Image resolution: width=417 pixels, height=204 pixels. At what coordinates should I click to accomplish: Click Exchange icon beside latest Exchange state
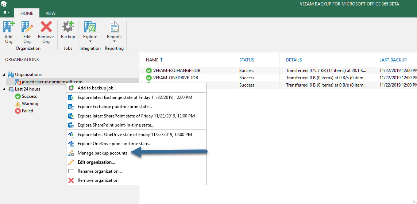pos(71,97)
